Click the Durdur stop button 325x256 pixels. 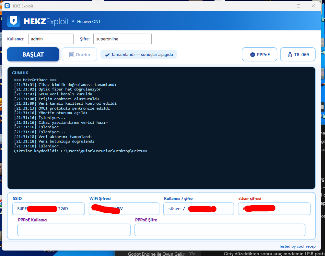pos(79,55)
